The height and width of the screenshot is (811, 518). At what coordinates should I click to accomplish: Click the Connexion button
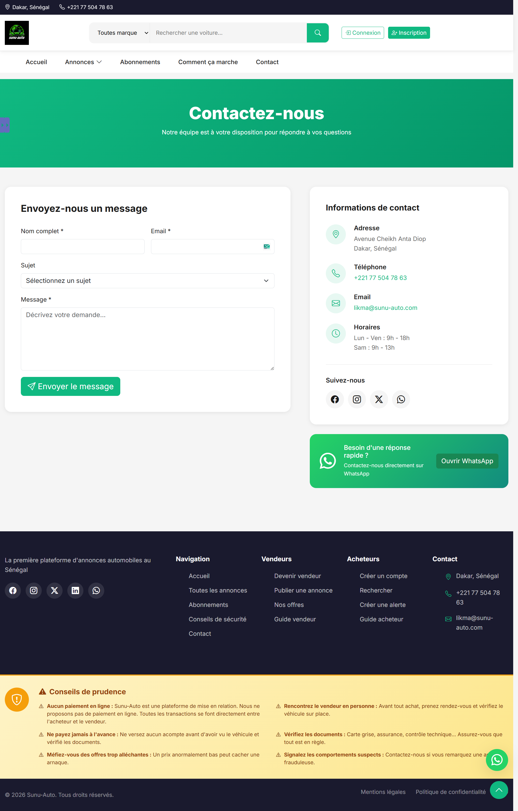point(363,33)
